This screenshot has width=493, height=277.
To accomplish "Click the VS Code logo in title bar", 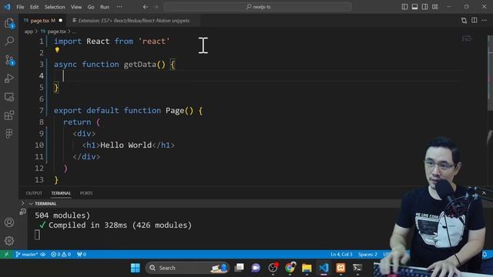I will (7, 7).
